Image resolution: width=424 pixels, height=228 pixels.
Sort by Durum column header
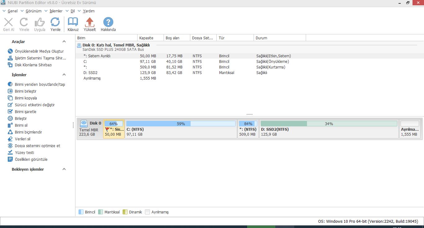click(280, 38)
